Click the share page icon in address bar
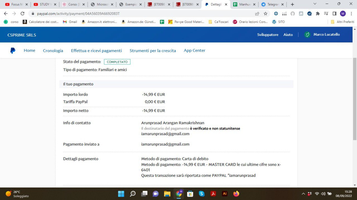The width and height of the screenshot is (357, 200). tap(257, 14)
